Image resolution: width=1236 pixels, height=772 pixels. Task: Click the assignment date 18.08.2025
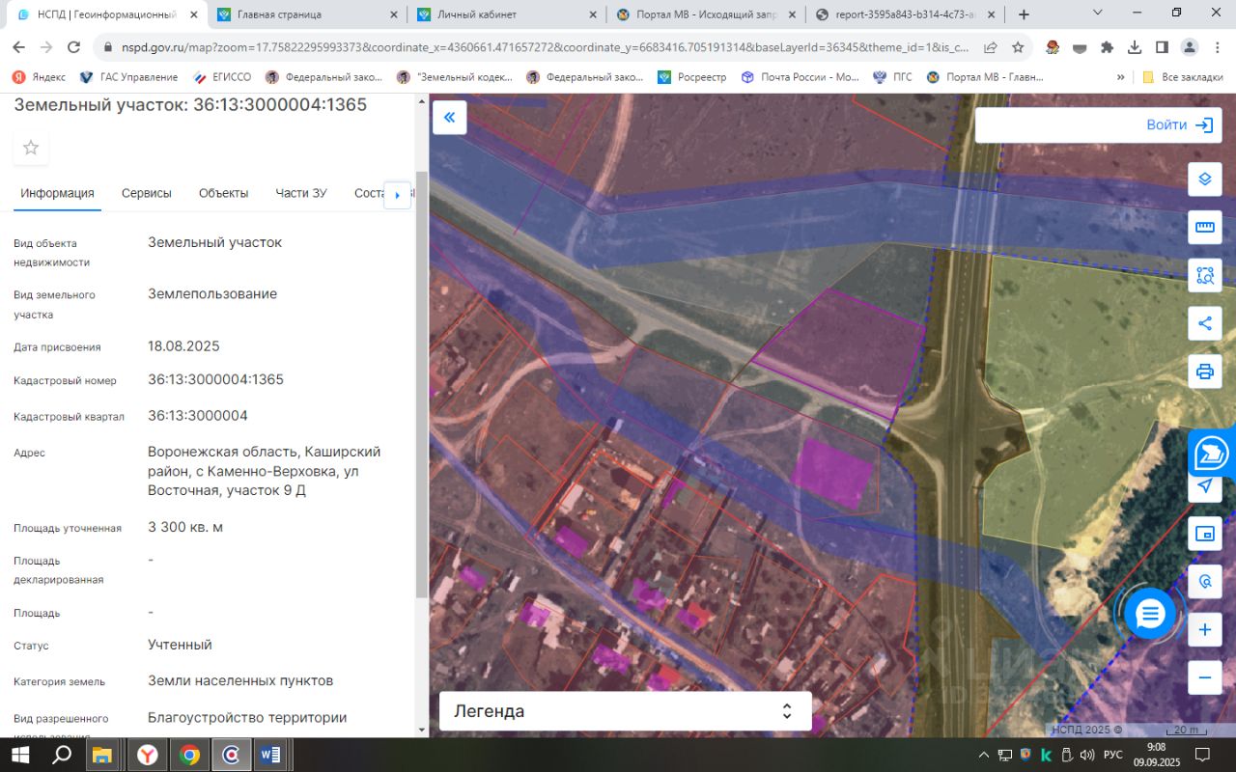[183, 346]
